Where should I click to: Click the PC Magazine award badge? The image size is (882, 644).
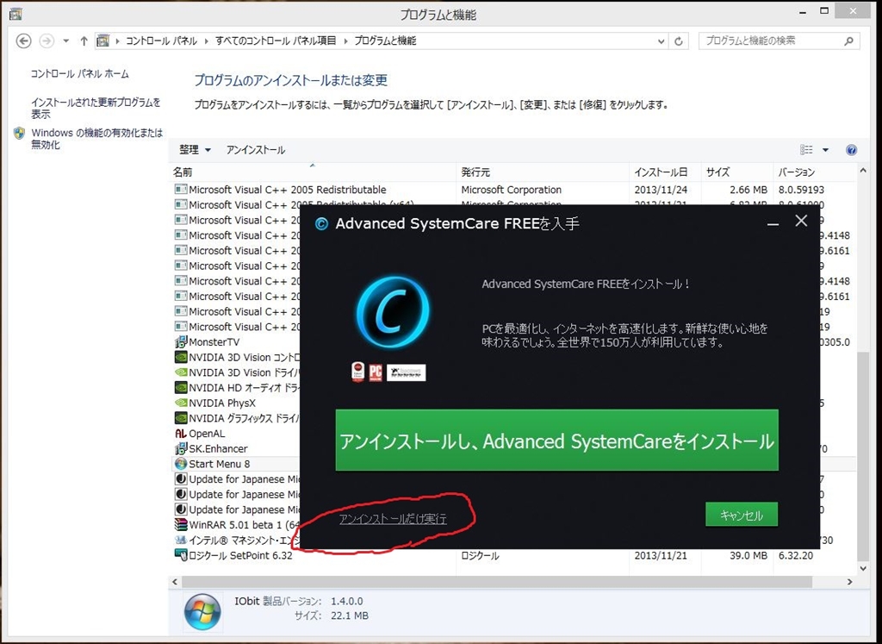click(x=376, y=372)
